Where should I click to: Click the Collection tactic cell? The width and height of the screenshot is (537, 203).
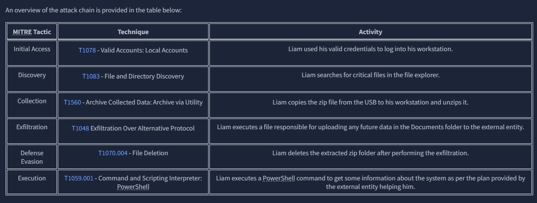click(x=32, y=101)
